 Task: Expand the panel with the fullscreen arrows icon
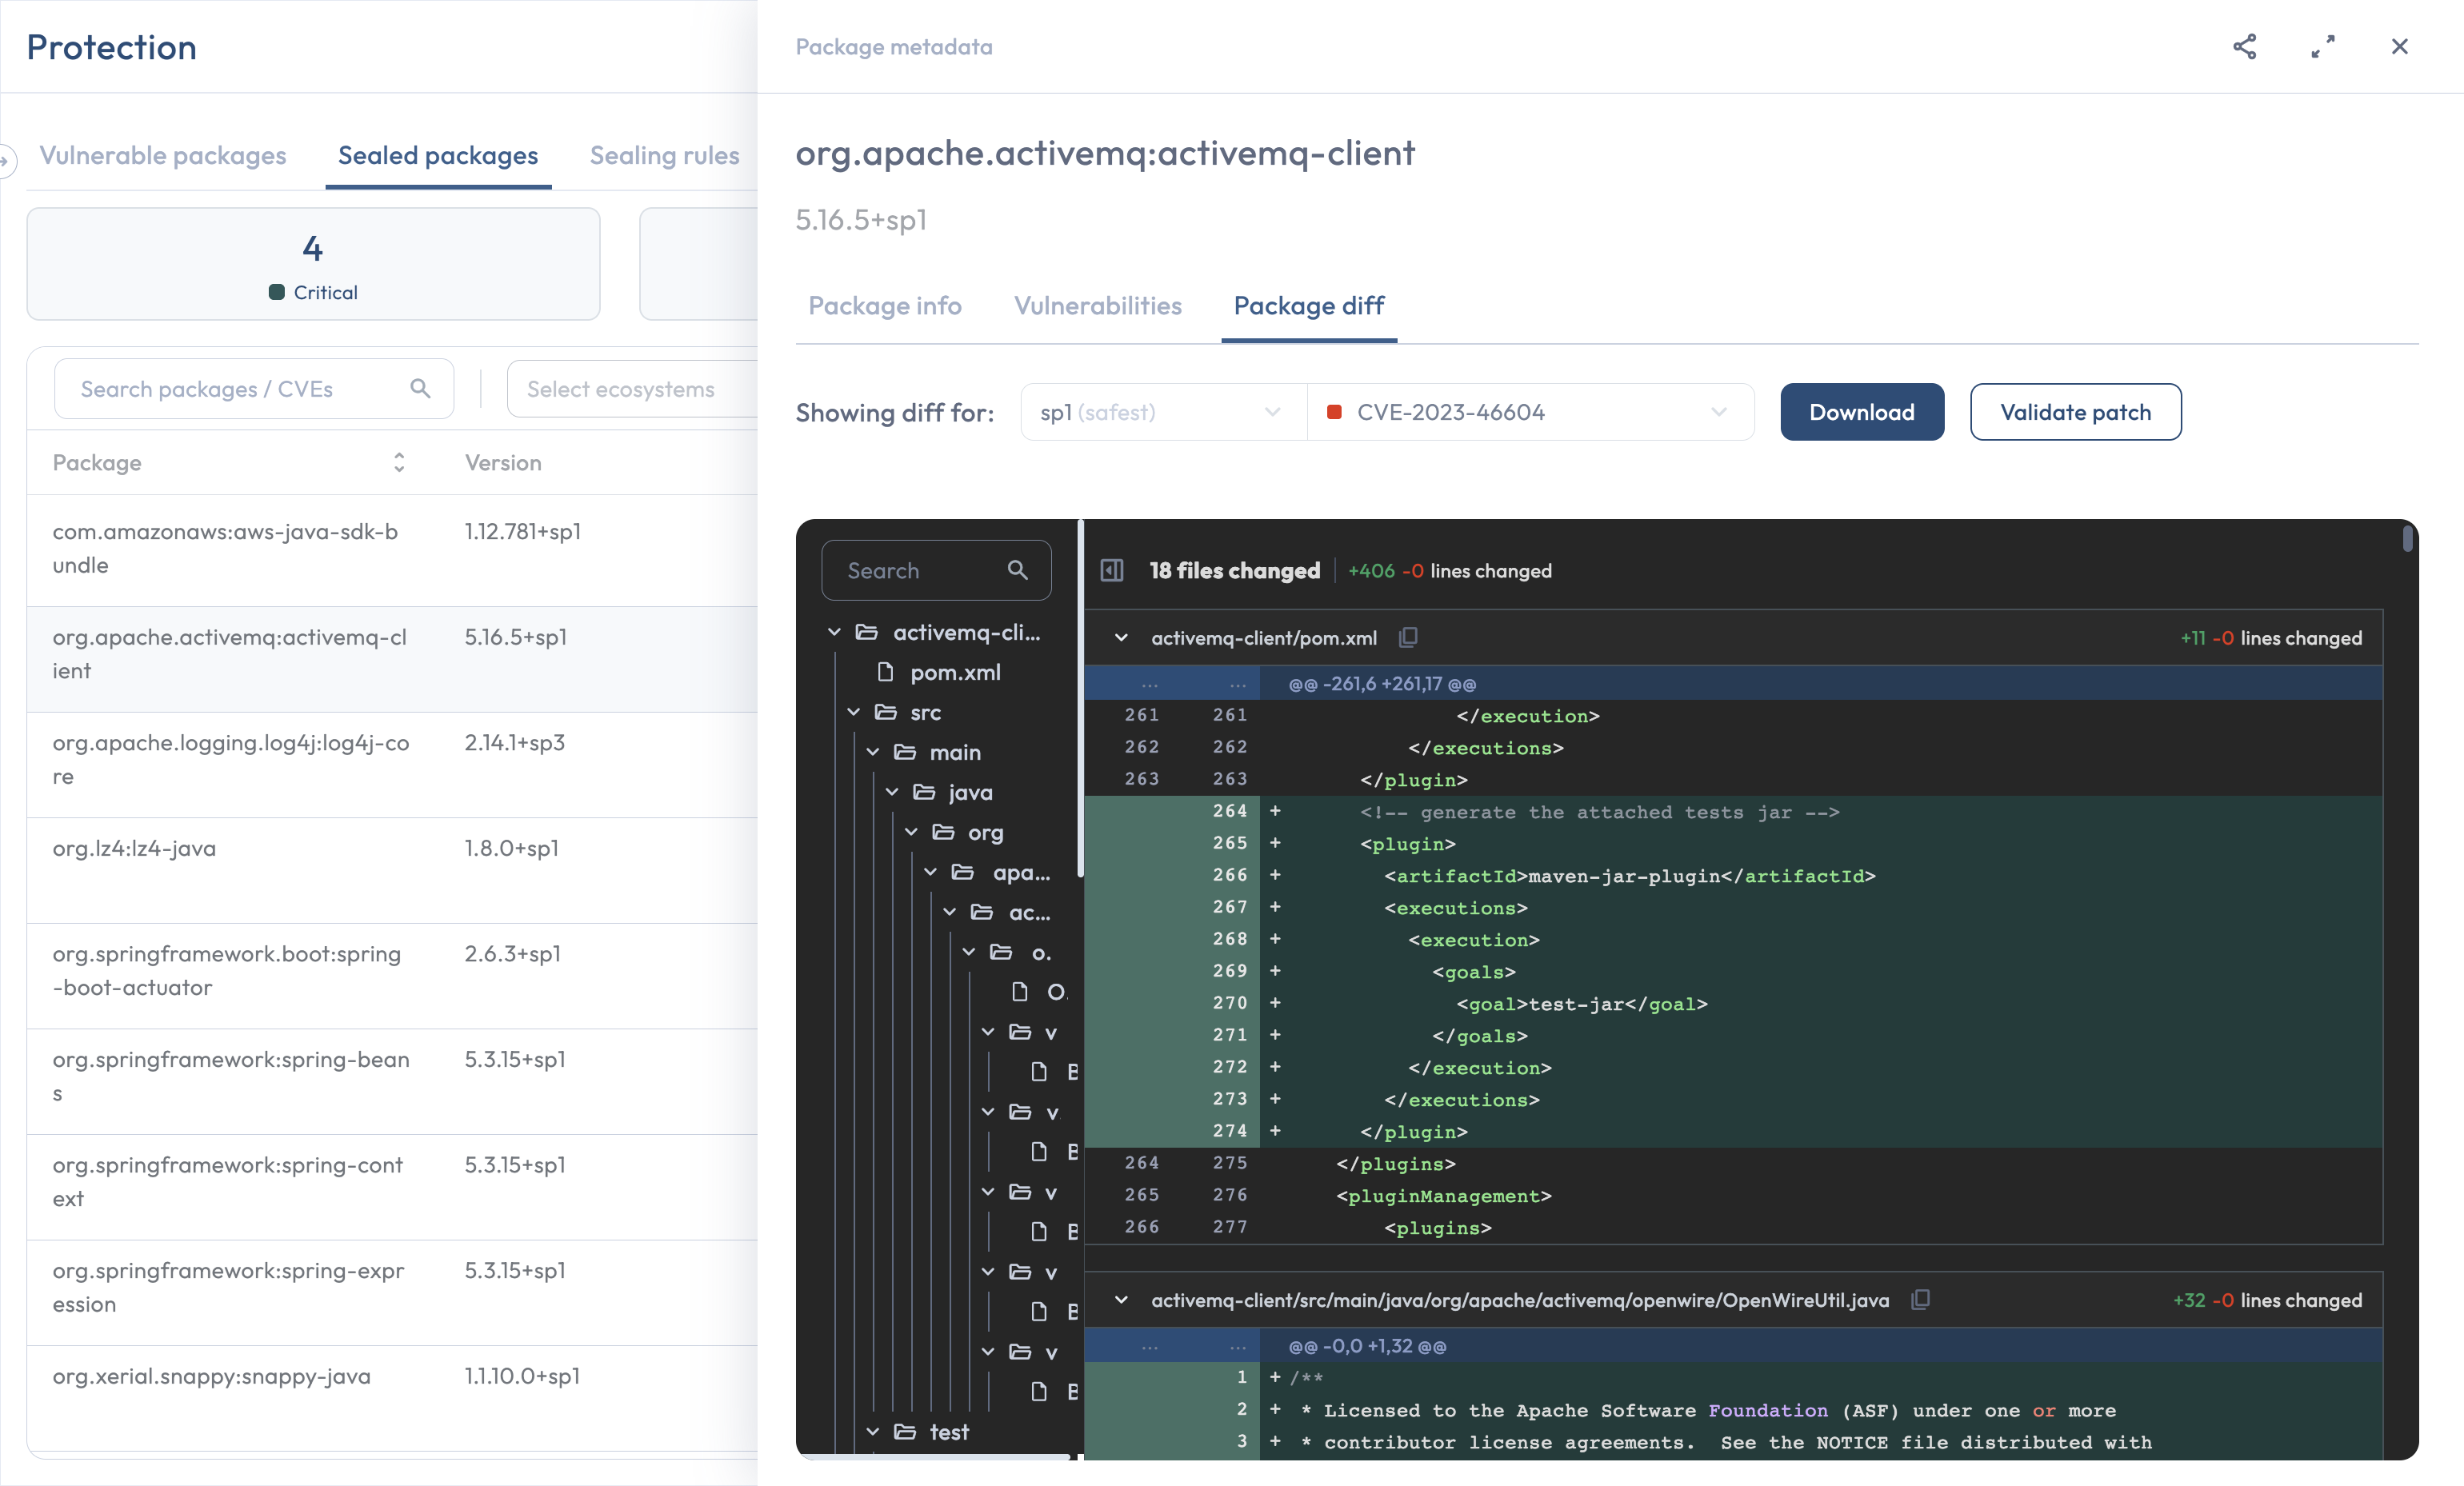(2322, 47)
